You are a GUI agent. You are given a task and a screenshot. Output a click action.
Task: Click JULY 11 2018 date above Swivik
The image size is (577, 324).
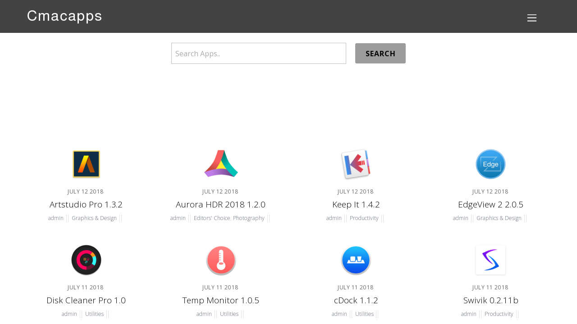pyautogui.click(x=490, y=287)
